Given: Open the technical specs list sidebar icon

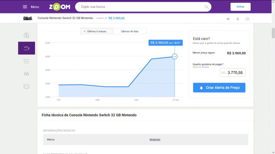Looking at the screenshot, I should coord(26,61).
